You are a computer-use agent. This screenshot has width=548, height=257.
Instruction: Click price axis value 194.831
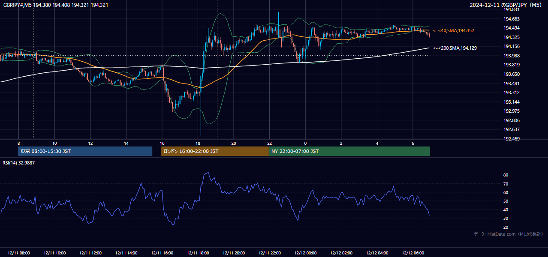(x=511, y=9)
